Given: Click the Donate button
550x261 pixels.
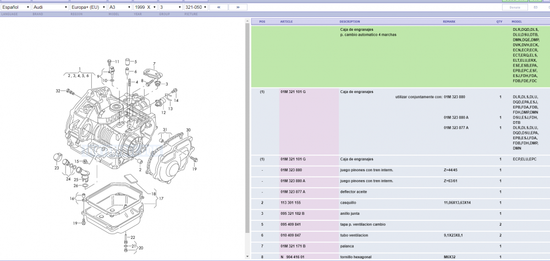Looking at the screenshot, I should [x=515, y=7].
